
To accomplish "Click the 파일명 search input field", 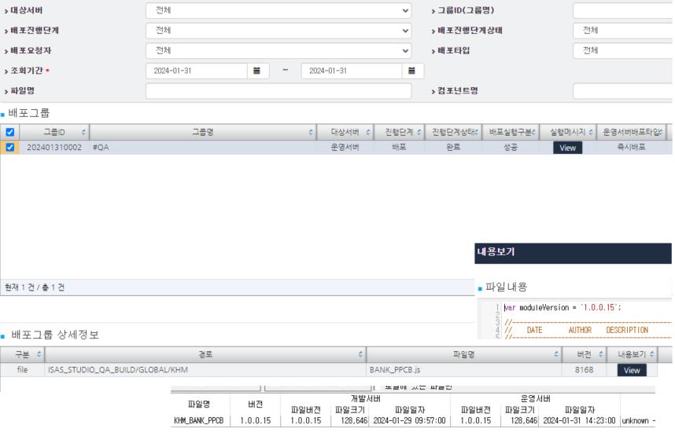I will pos(278,91).
